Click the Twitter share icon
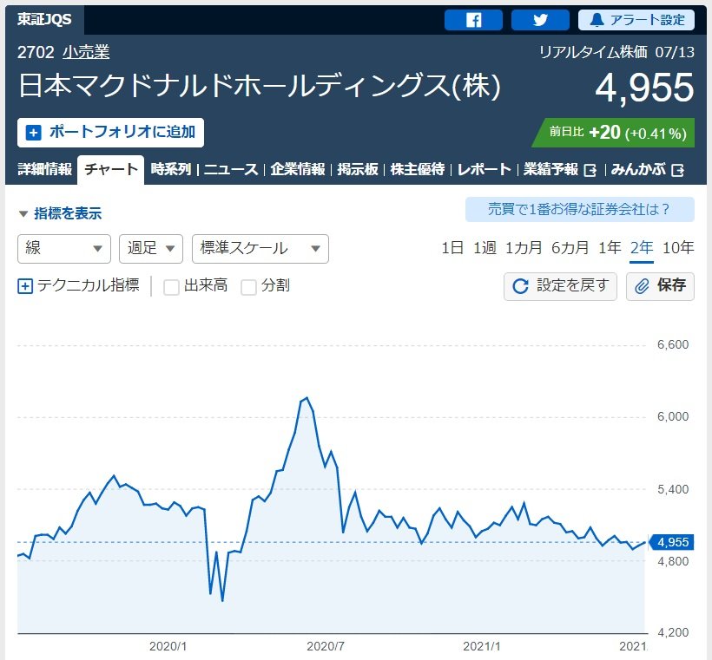The width and height of the screenshot is (712, 660). point(540,20)
